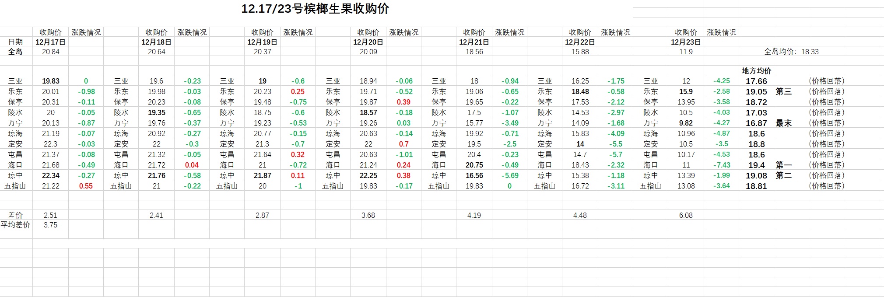Click the red 0.55 change cell
This screenshot has width=884, height=297.
(x=86, y=186)
